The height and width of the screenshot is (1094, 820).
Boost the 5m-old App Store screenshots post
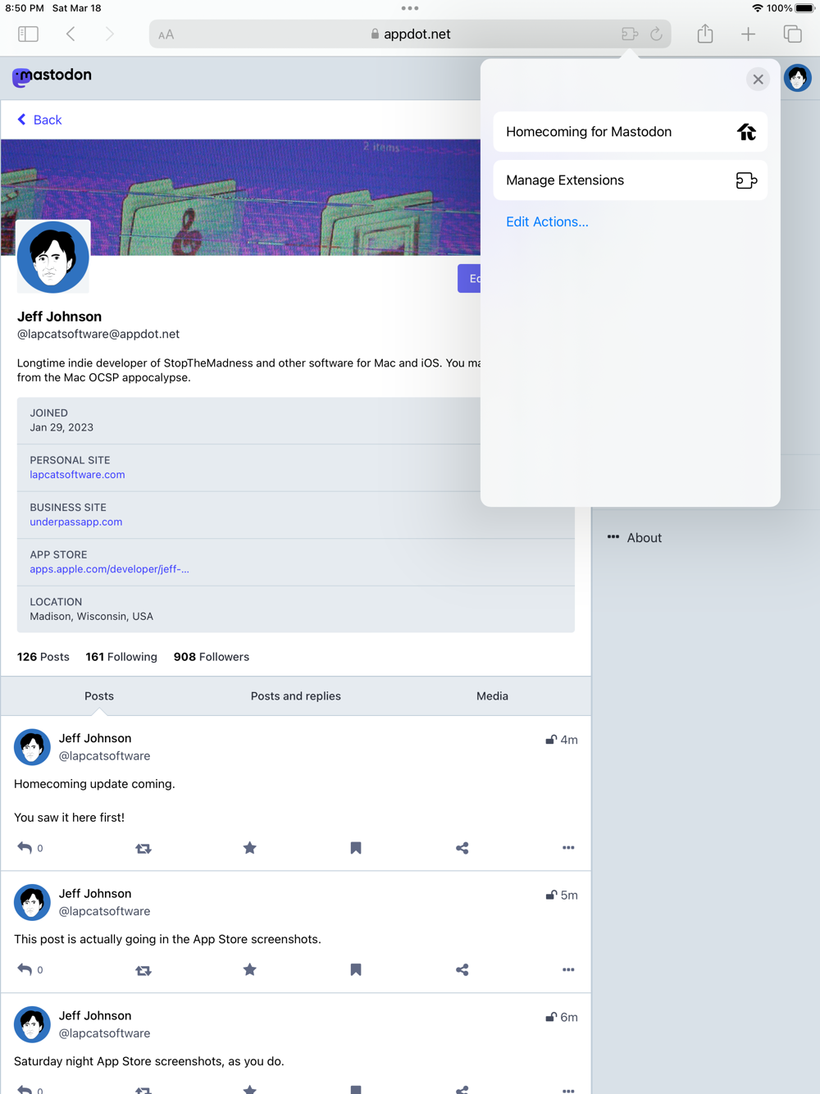143,971
